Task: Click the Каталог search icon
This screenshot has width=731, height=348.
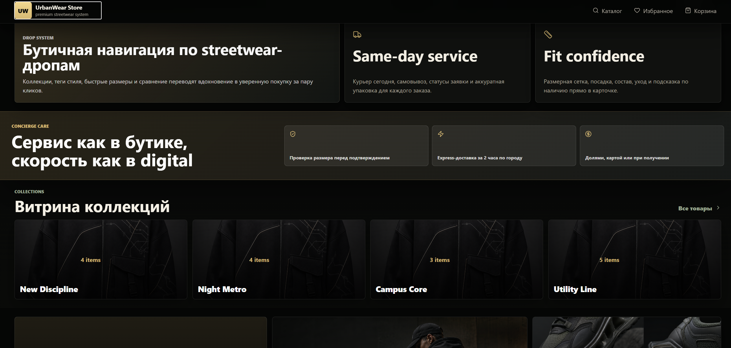Action: (596, 11)
